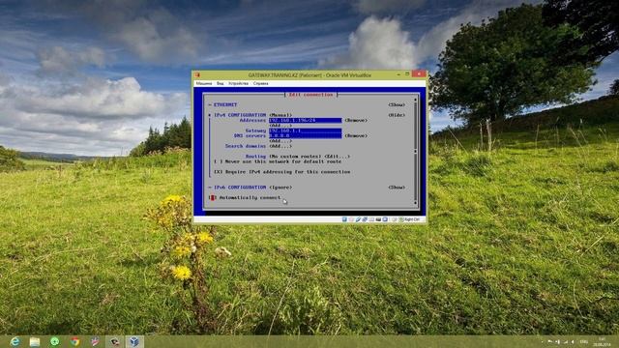Click <Add...> for Search domains
Viewport: 619px width, 348px height.
280,146
